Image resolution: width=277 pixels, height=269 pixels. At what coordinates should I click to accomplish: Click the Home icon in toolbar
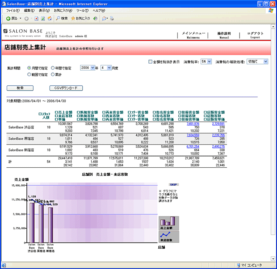(50, 18)
